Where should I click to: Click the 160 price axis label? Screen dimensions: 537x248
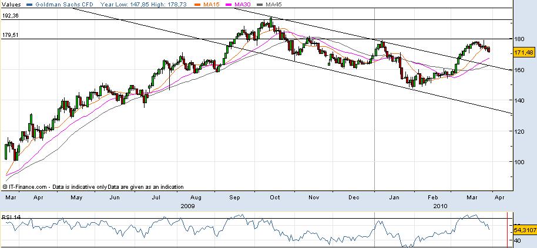521,70
